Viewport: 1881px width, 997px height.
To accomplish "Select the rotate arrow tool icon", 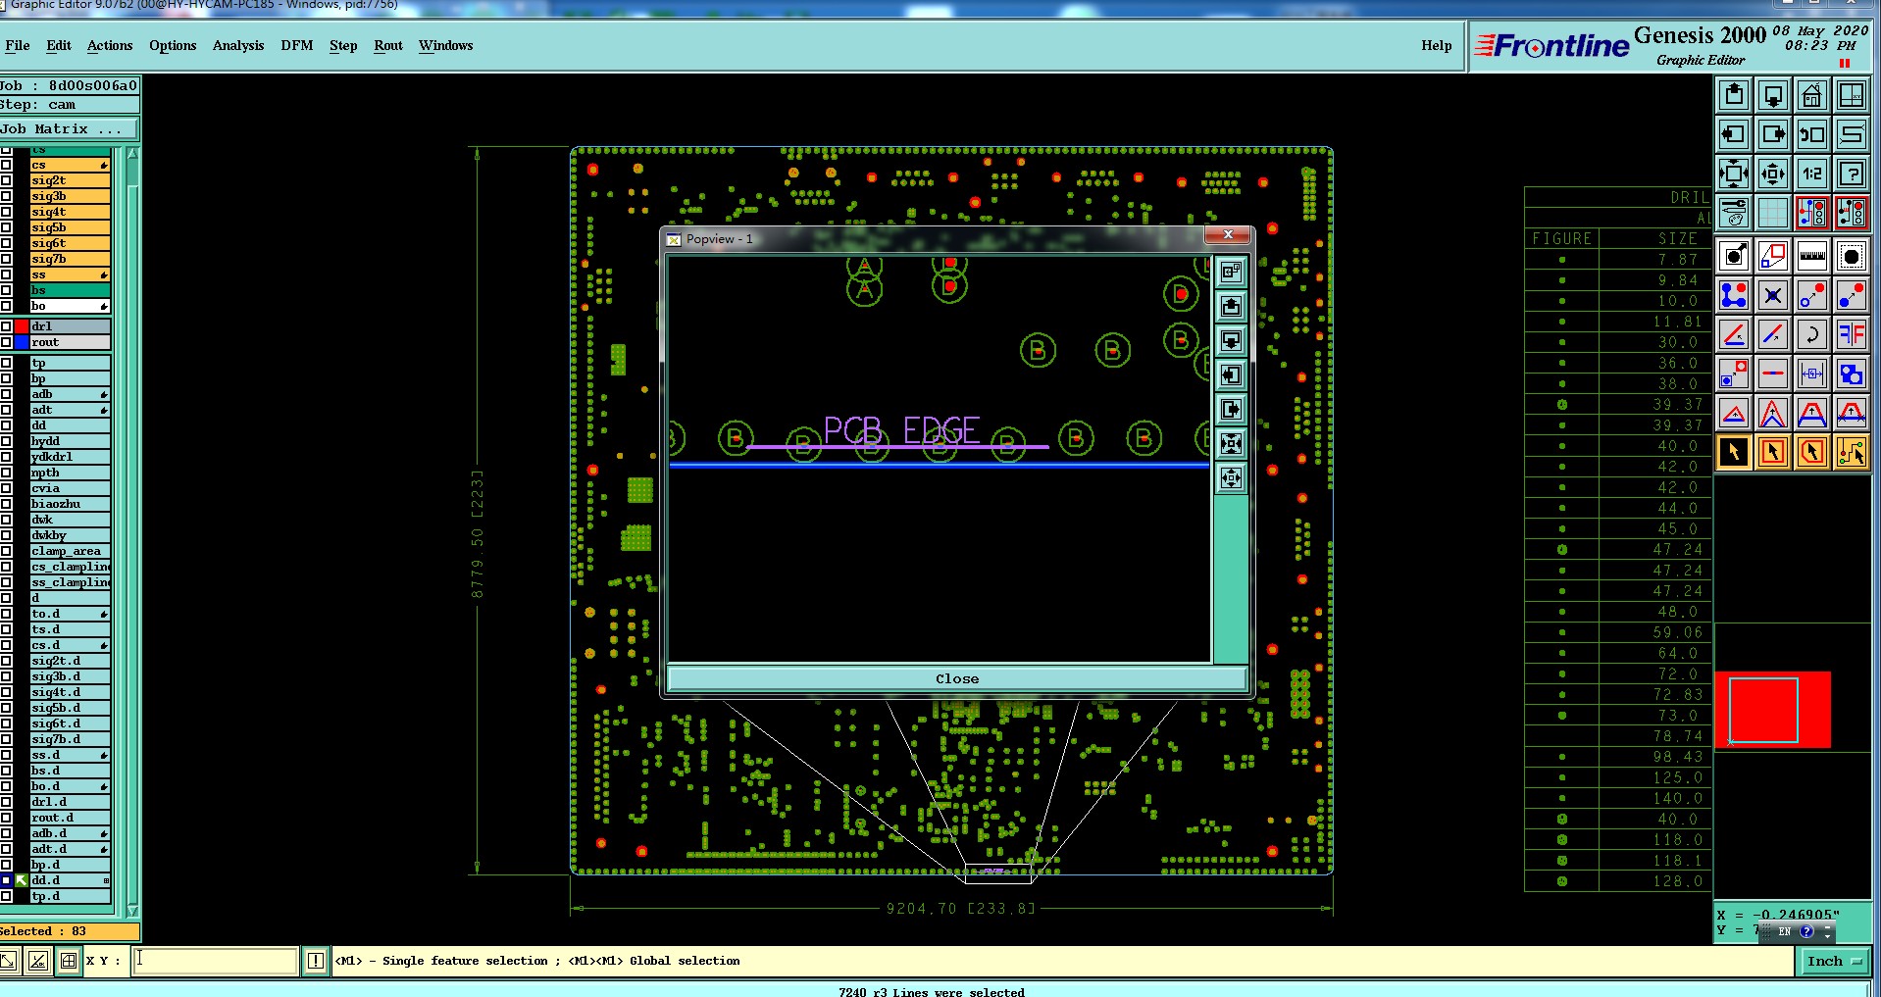I will click(x=1812, y=334).
